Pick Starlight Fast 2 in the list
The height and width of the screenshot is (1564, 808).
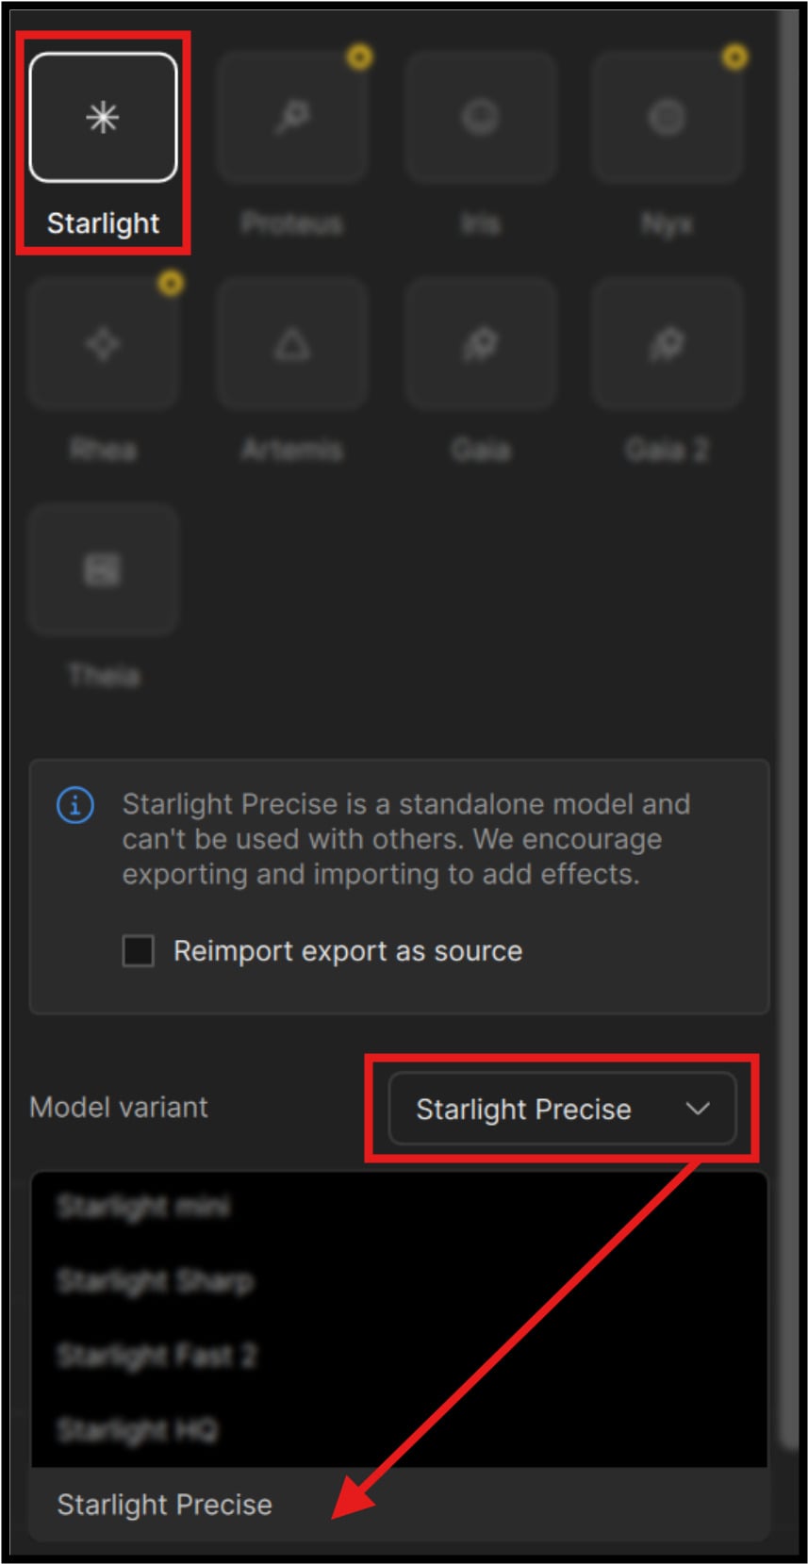[157, 1356]
